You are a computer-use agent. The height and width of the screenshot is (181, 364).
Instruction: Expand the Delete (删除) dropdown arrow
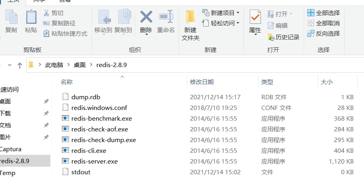click(x=146, y=35)
